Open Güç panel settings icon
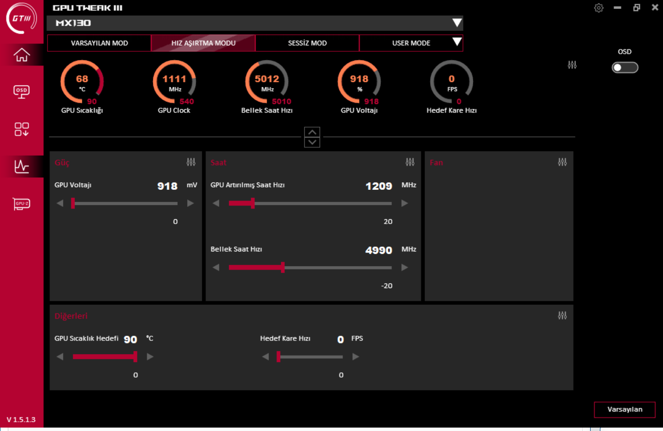This screenshot has width=663, height=431. coord(191,162)
